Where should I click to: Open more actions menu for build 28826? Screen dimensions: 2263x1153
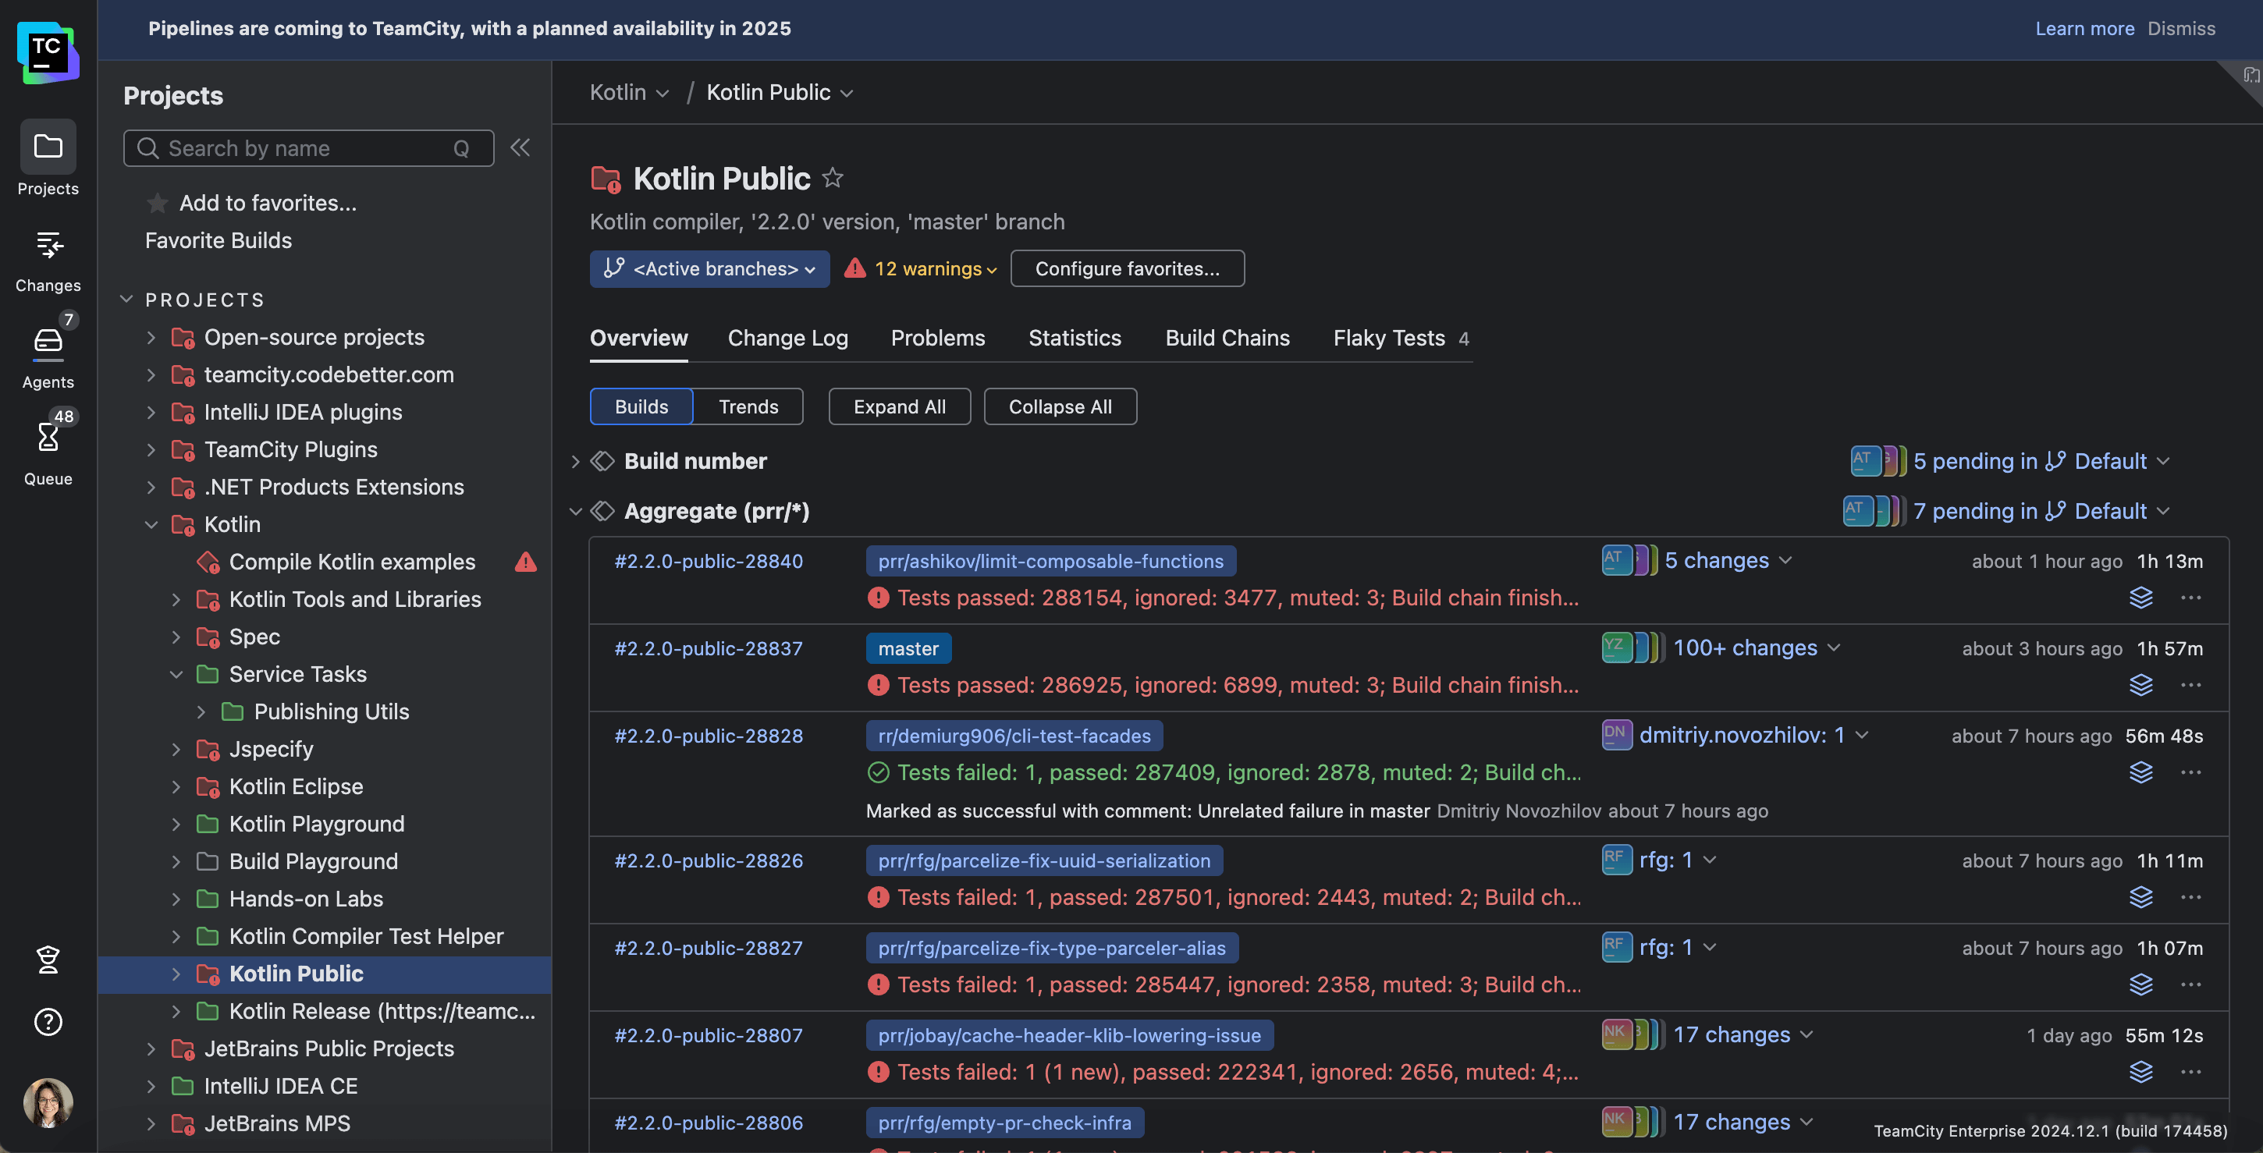tap(2191, 897)
